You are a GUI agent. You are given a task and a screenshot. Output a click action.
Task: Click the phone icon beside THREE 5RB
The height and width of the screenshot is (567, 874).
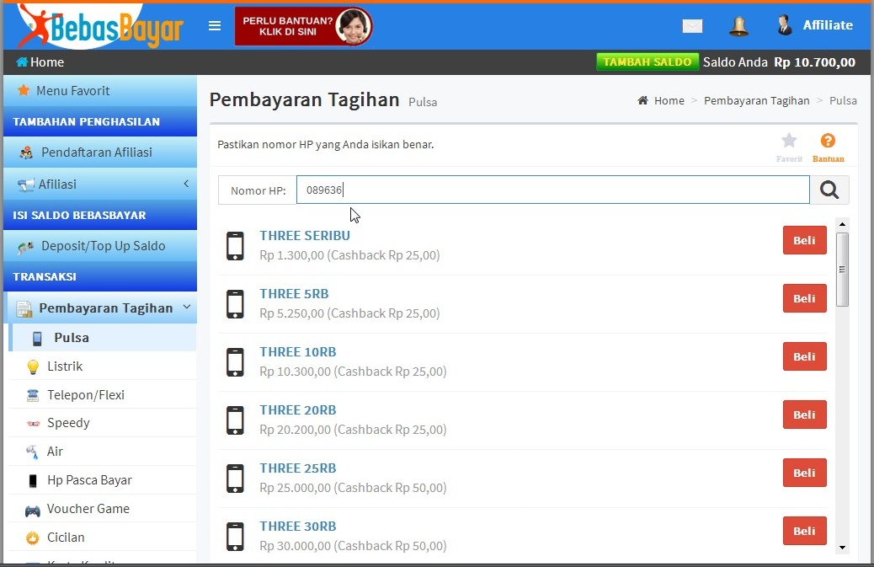pyautogui.click(x=235, y=304)
